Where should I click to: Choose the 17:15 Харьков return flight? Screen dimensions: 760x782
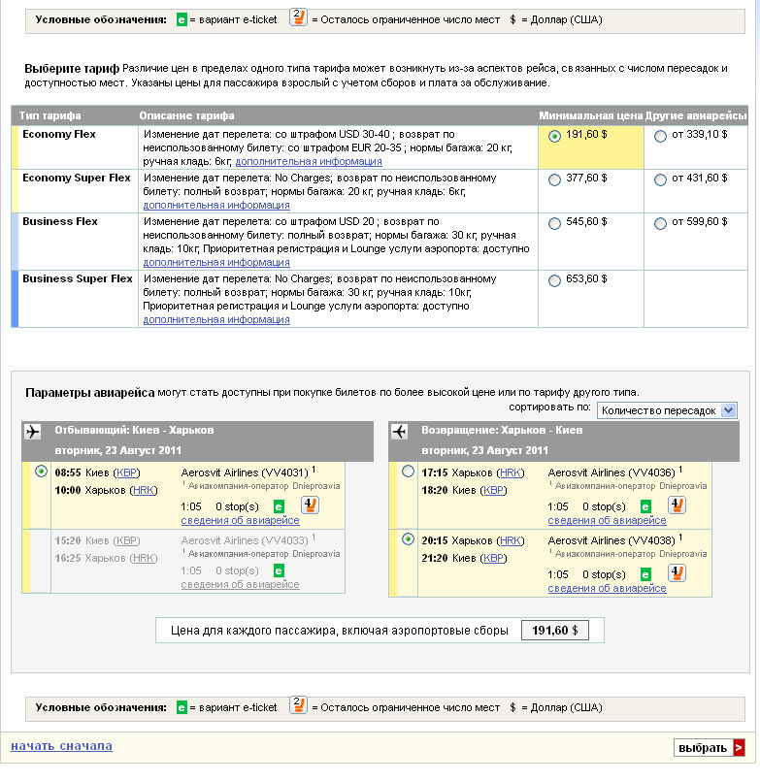click(x=408, y=472)
